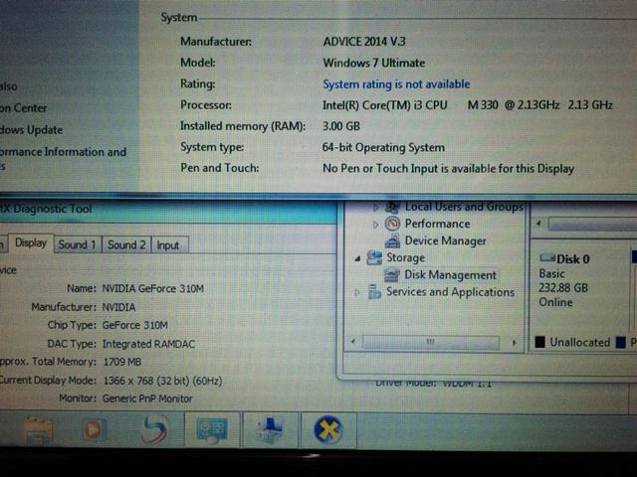637x477 pixels.
Task: Click the Performance gauge icon
Action: (392, 224)
